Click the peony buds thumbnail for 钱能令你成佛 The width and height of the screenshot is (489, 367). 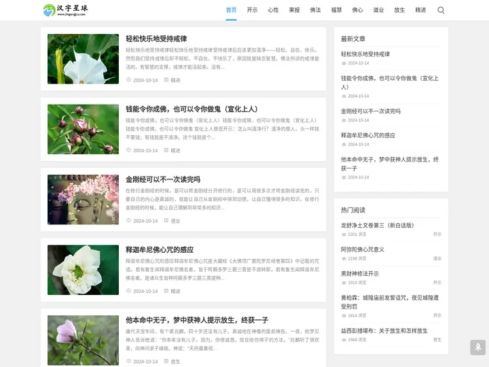[x=83, y=129]
